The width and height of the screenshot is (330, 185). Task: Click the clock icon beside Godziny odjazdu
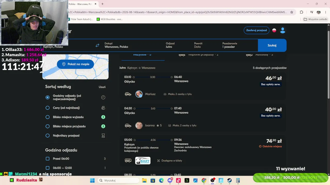(x=103, y=97)
